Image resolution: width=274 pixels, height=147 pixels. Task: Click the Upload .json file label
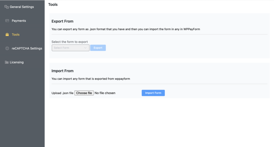point(62,93)
